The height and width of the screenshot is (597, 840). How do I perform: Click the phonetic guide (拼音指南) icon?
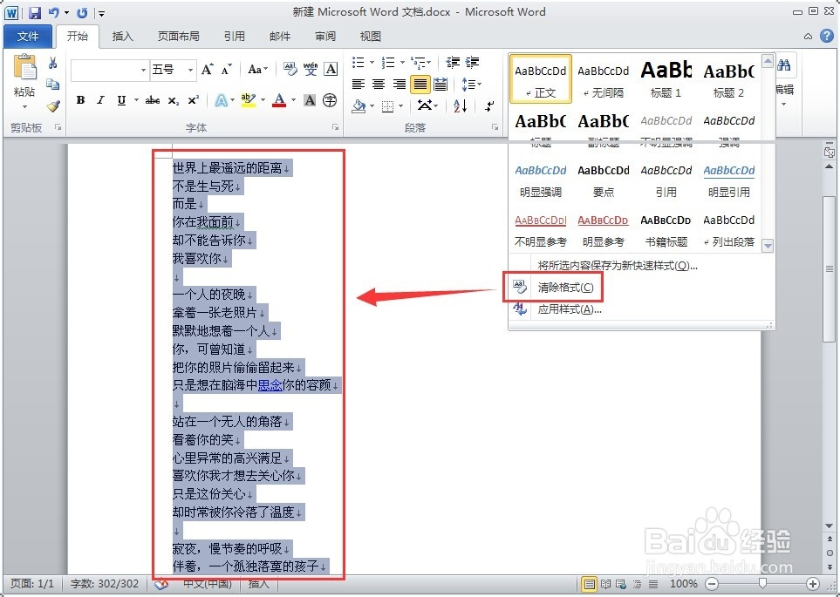311,70
